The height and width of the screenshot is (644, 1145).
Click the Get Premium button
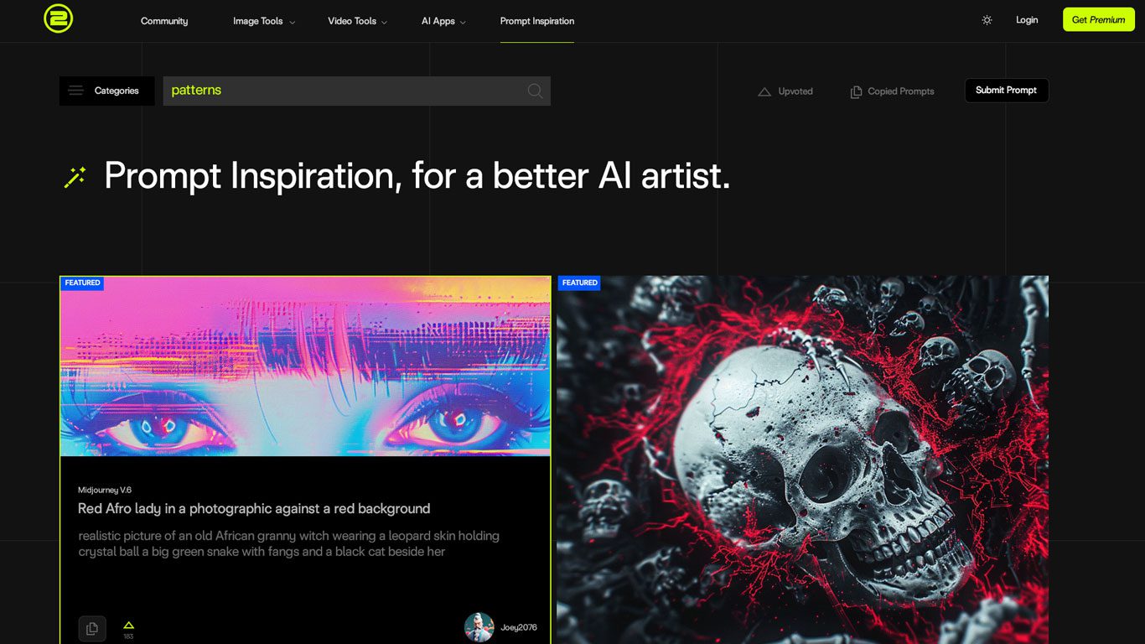pos(1099,19)
